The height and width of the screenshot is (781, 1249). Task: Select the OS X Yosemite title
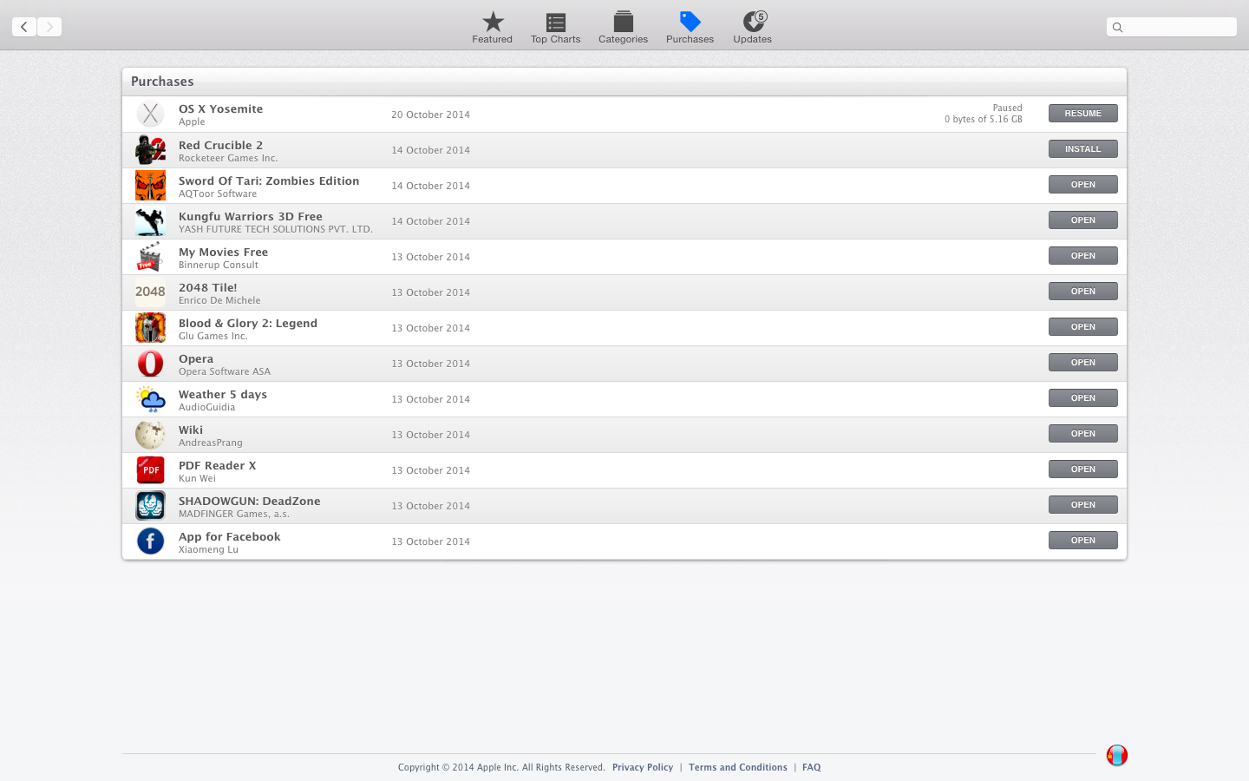(220, 108)
